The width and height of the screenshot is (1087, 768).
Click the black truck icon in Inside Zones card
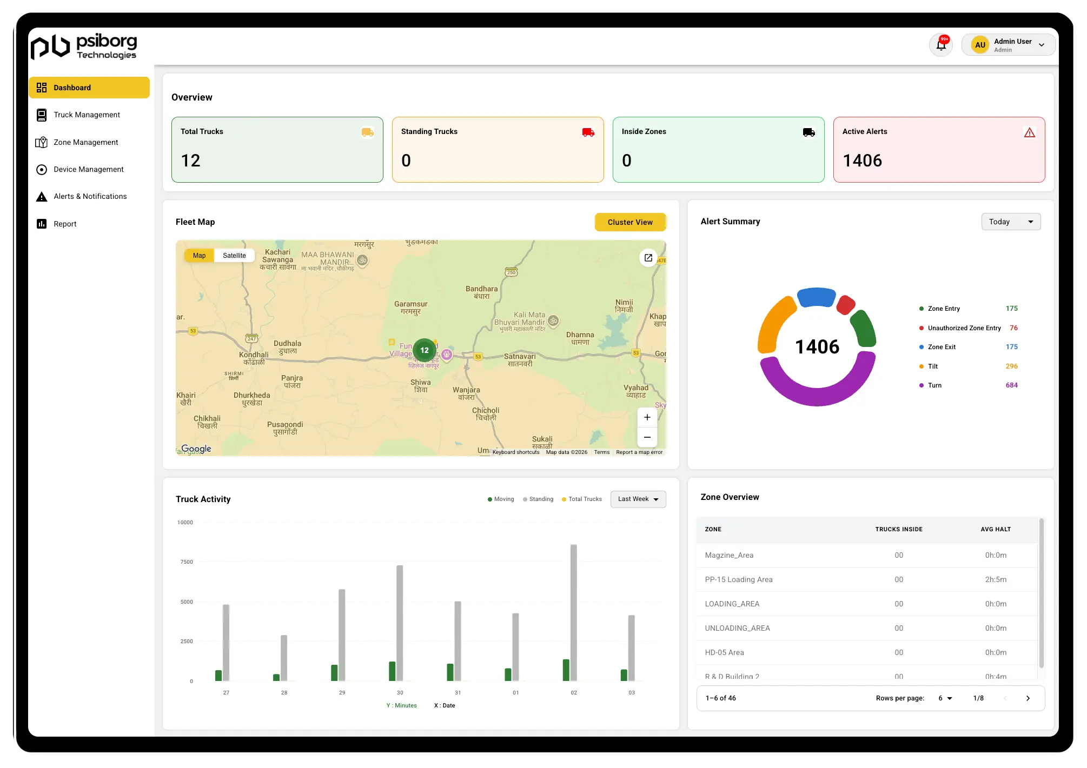click(809, 132)
